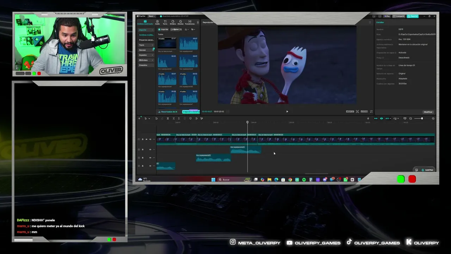Open the Stickers panel
The image size is (451, 254).
[x=173, y=22]
